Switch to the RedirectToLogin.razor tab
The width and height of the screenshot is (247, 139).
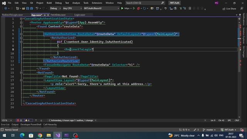pos(12,15)
